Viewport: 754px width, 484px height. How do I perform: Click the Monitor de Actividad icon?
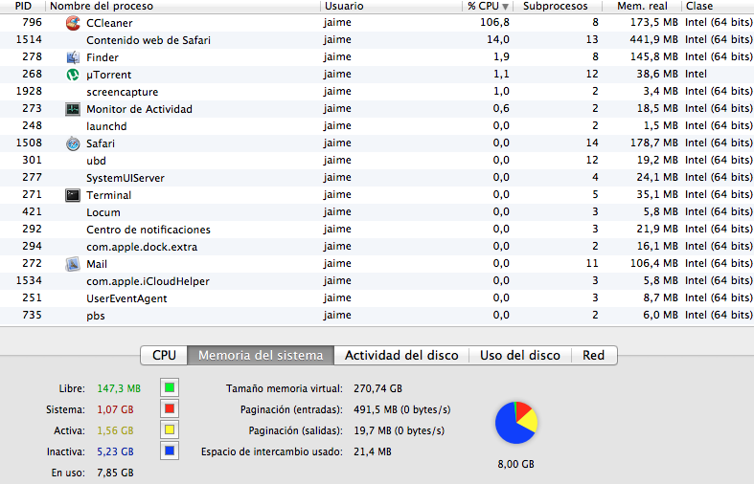(x=73, y=109)
